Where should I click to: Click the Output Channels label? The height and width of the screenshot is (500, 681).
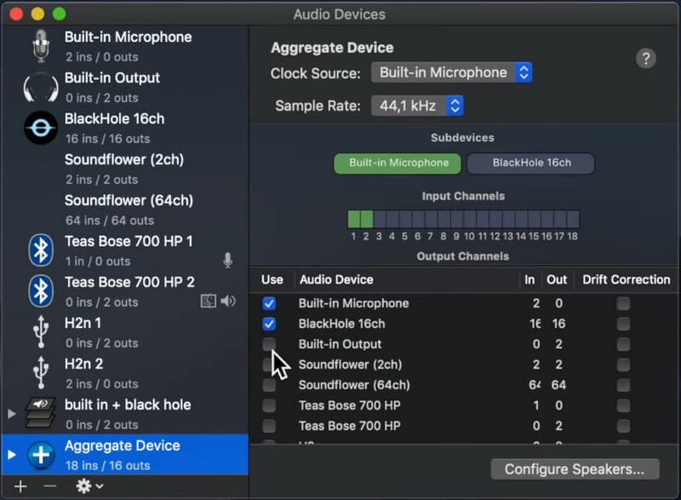(462, 256)
